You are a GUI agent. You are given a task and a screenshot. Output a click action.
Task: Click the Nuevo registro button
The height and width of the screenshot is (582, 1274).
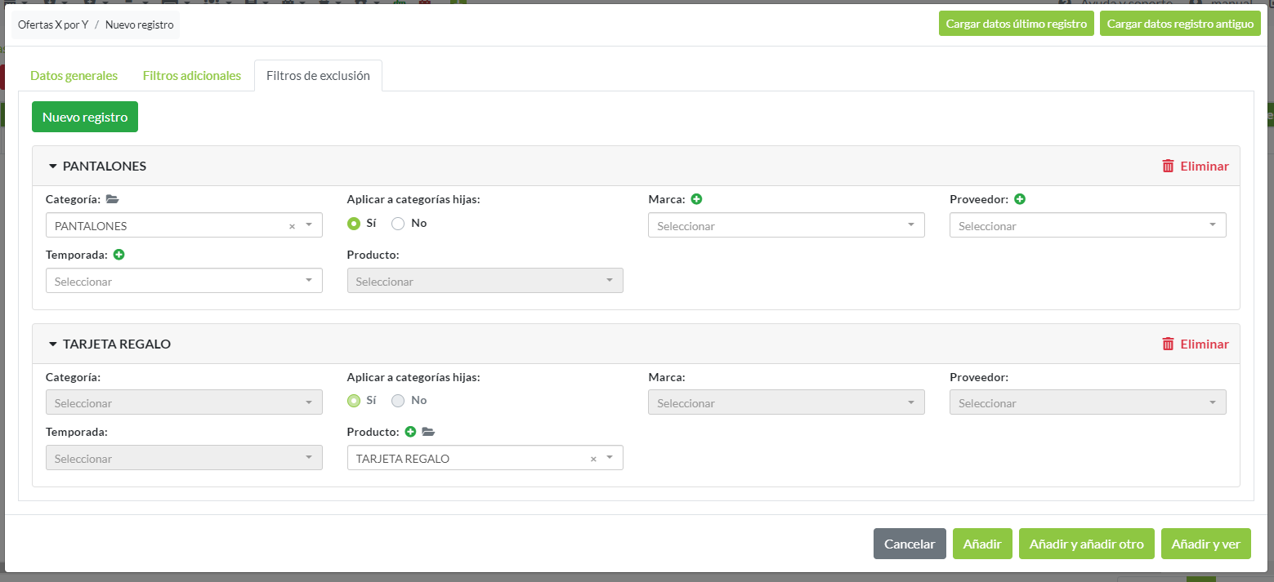click(x=85, y=117)
